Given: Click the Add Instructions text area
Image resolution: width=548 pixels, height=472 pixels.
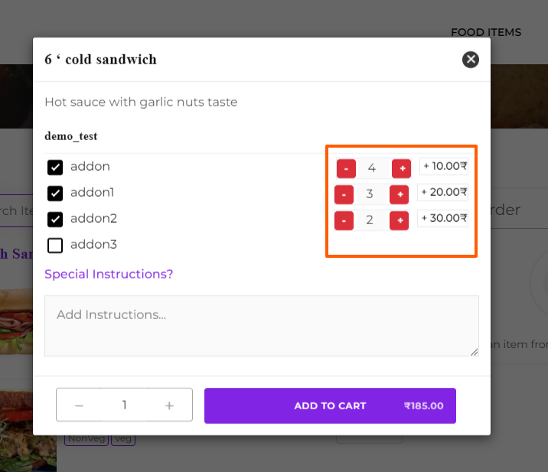Looking at the screenshot, I should coord(262,326).
